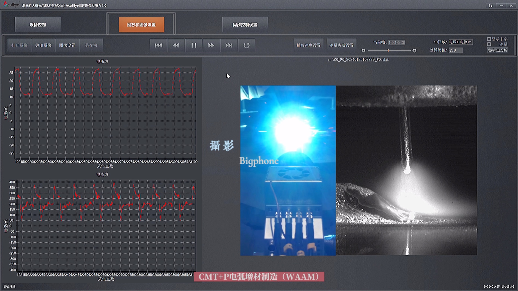518x291 pixels.
Task: Click the minus icon beside the frame slider
Action: coord(363,50)
